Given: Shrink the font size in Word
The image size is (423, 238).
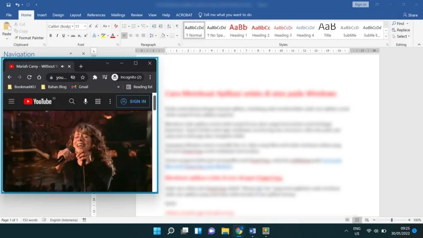Looking at the screenshot, I should pyautogui.click(x=97, y=26).
